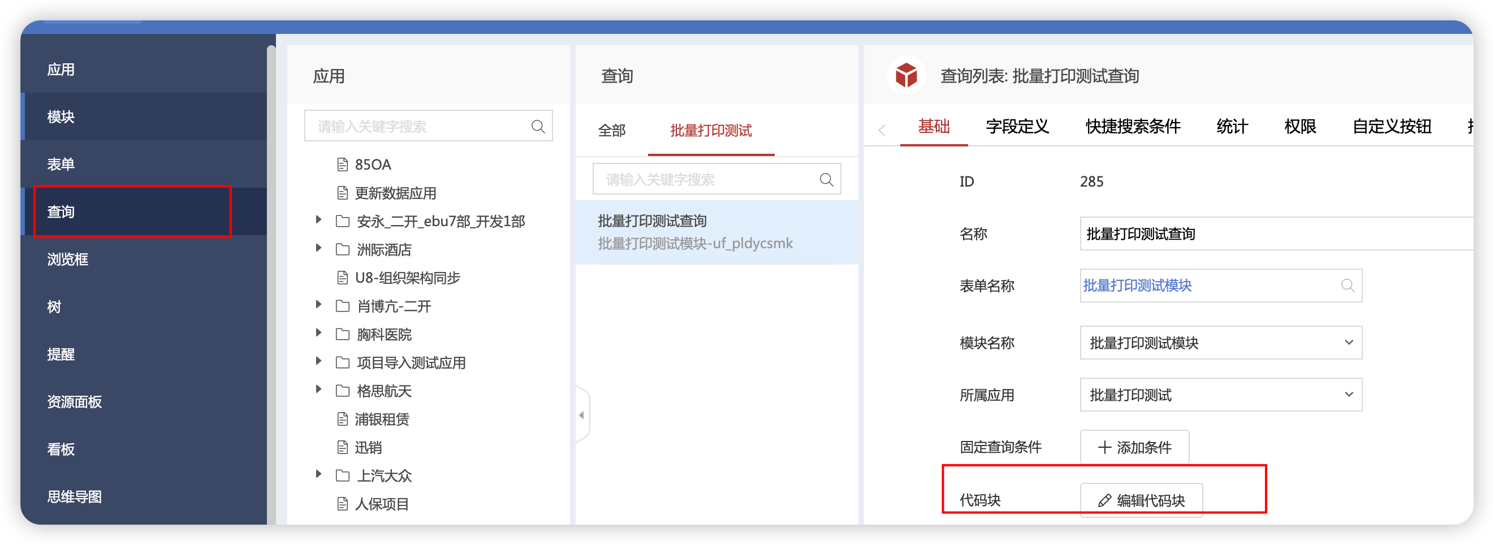Switch to the 字段定义 tab
Viewport: 1494px width, 545px height.
(1017, 127)
